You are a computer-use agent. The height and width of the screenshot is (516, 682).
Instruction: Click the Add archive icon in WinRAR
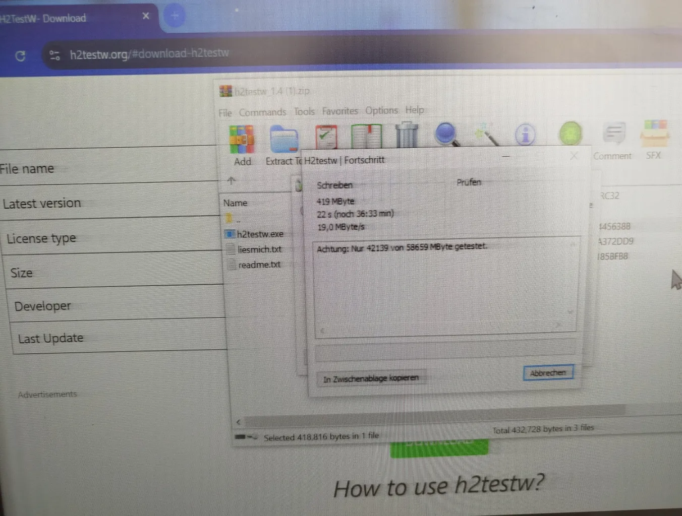[x=242, y=139]
